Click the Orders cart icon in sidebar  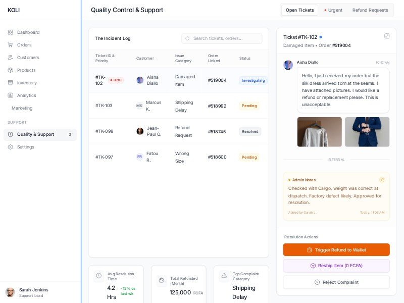coord(11,45)
